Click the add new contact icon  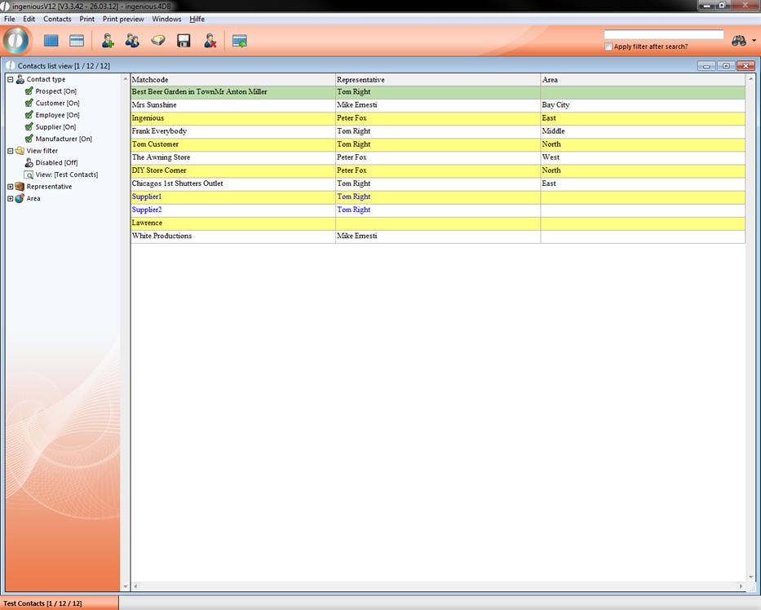point(108,41)
